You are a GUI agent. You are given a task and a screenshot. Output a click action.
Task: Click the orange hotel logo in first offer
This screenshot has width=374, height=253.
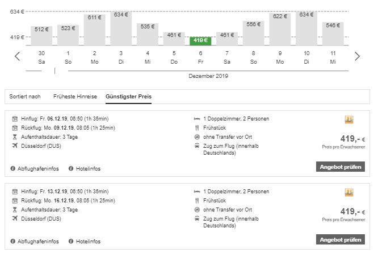[349, 120]
